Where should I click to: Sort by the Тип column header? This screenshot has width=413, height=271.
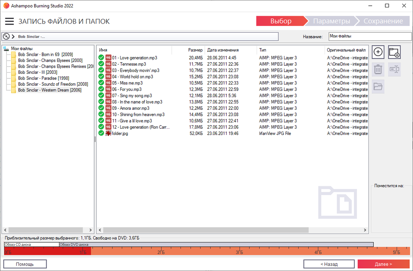pos(290,50)
